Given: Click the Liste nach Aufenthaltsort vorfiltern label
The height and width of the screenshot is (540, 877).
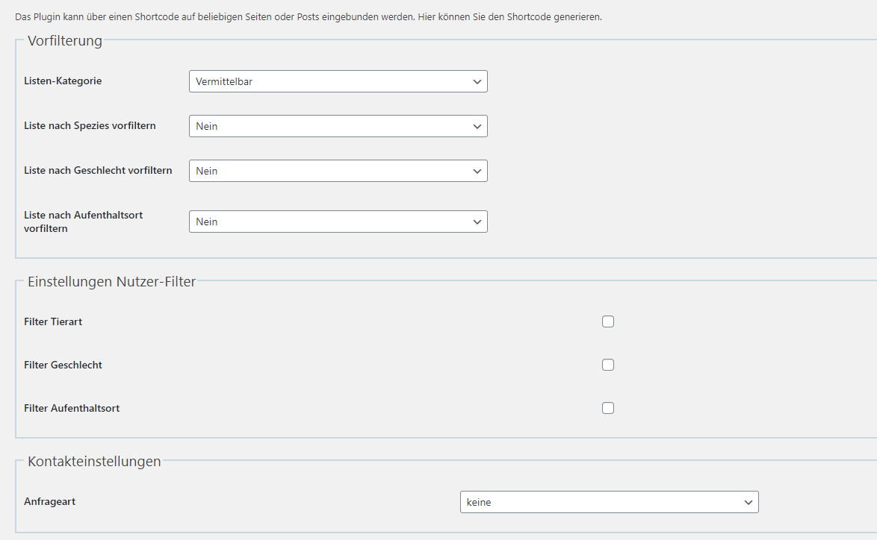Looking at the screenshot, I should (84, 222).
